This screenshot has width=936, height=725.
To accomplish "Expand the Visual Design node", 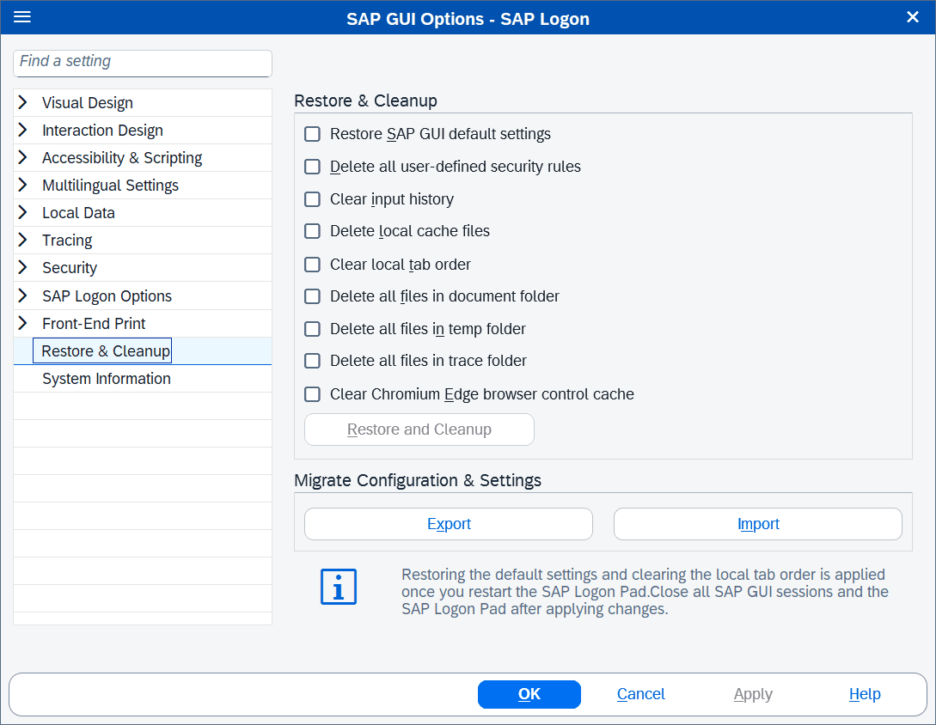I will (22, 102).
